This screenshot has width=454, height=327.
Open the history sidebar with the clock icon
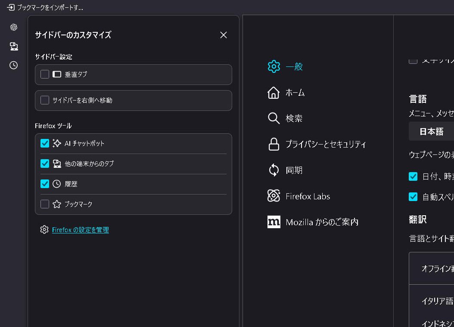coord(13,66)
